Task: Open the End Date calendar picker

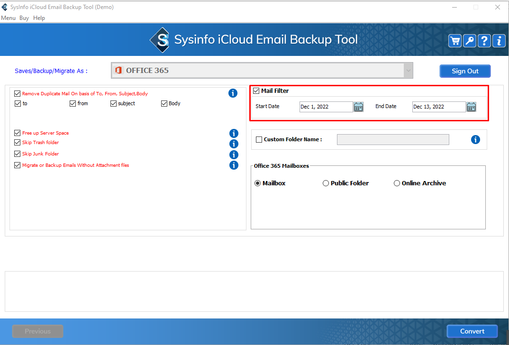Action: click(471, 107)
